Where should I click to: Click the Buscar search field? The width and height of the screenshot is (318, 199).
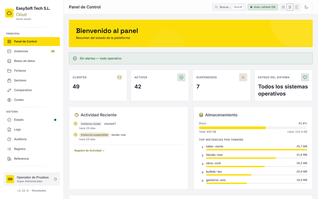pyautogui.click(x=229, y=7)
